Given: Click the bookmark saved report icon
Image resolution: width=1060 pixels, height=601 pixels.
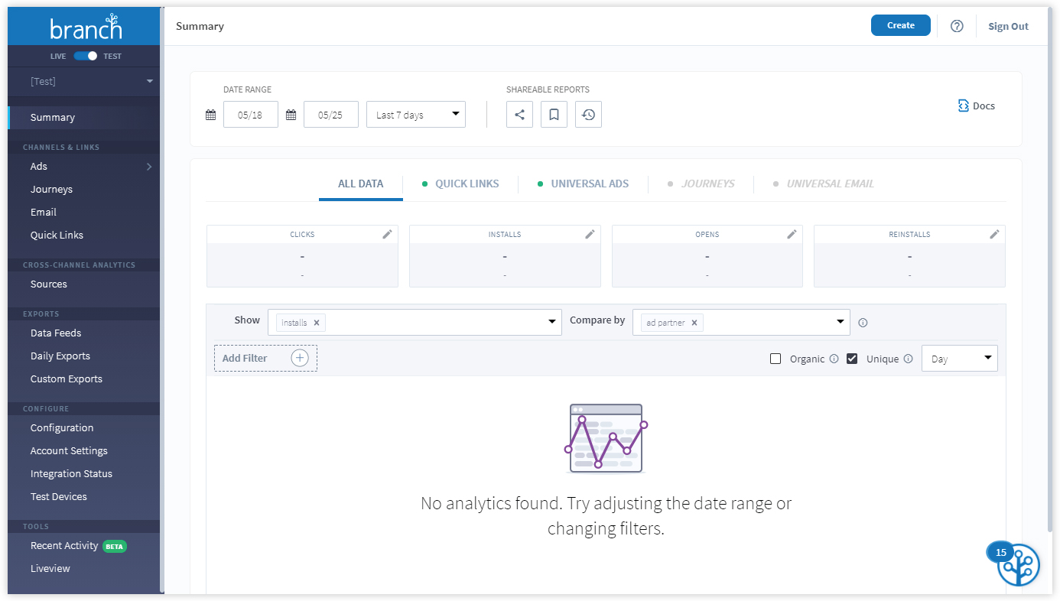Looking at the screenshot, I should point(554,115).
